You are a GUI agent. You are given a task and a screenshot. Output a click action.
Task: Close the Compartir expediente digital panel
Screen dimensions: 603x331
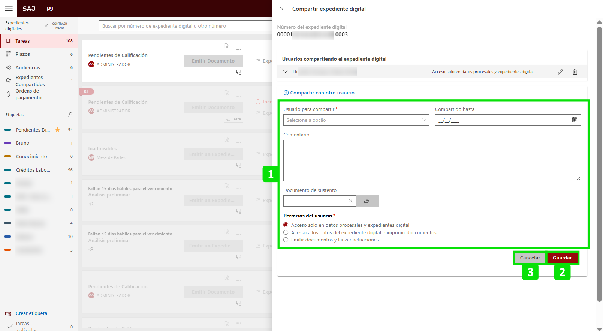tap(282, 9)
